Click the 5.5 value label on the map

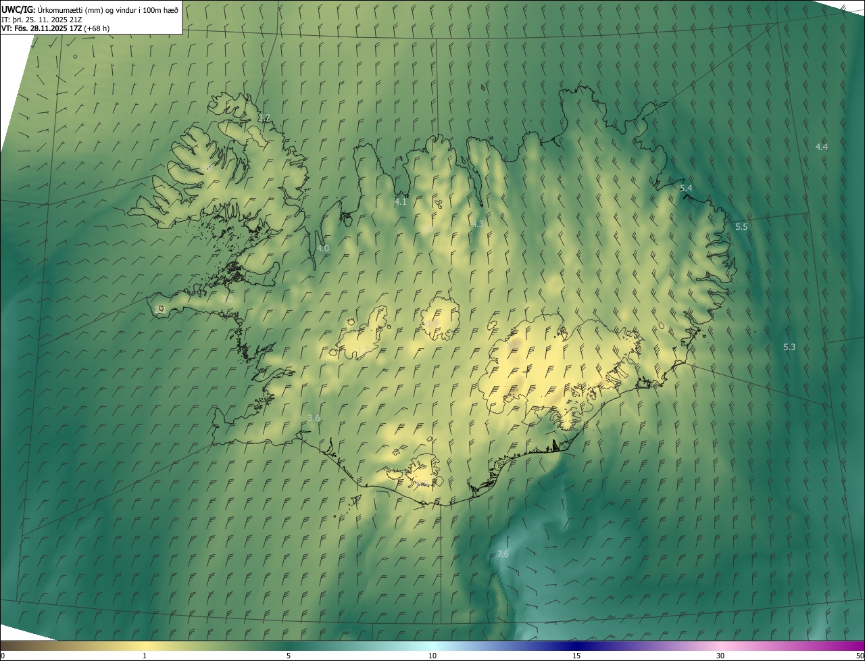[x=741, y=226]
